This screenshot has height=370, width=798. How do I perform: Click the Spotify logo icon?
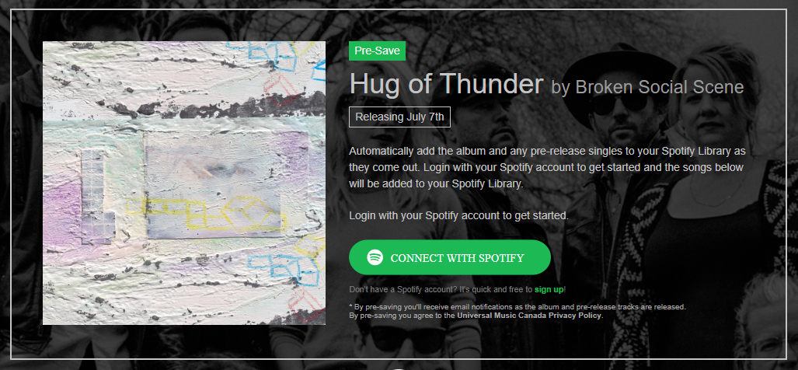(x=375, y=257)
